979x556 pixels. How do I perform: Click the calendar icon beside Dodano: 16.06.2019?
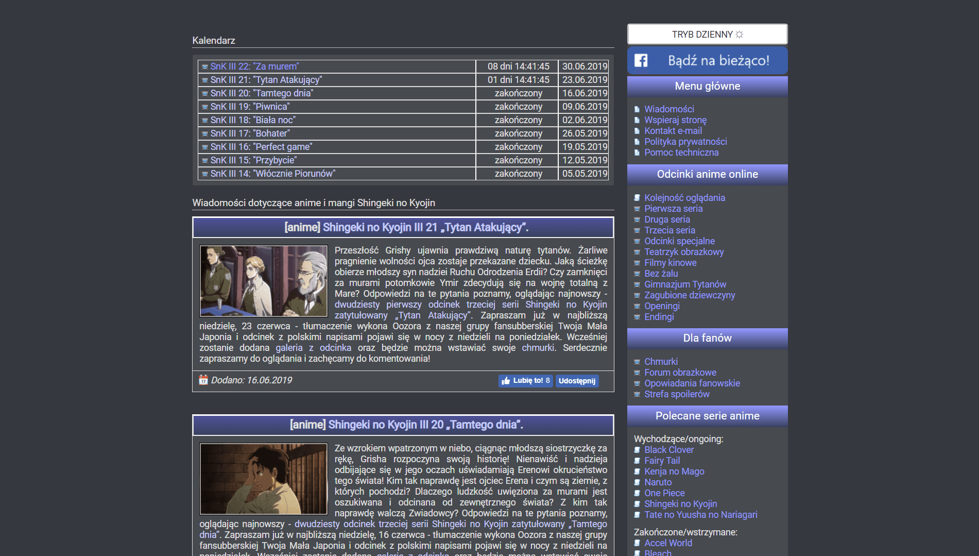point(203,380)
